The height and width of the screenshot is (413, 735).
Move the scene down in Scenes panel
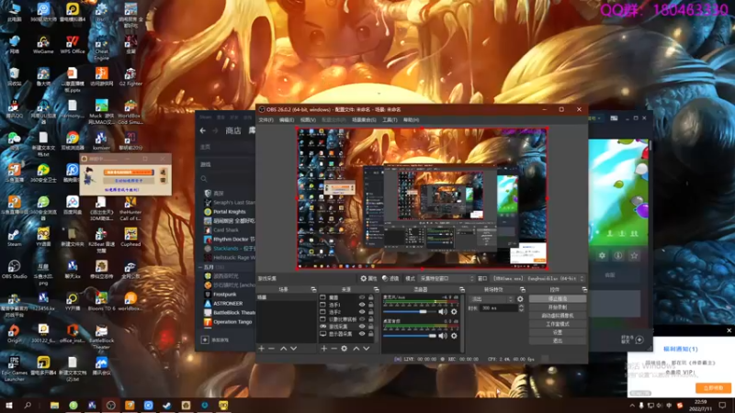click(293, 349)
